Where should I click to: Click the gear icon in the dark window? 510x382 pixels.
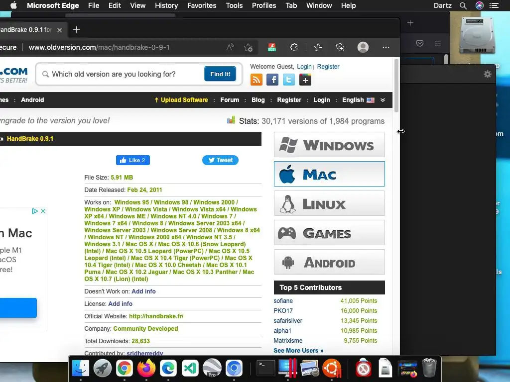point(487,75)
